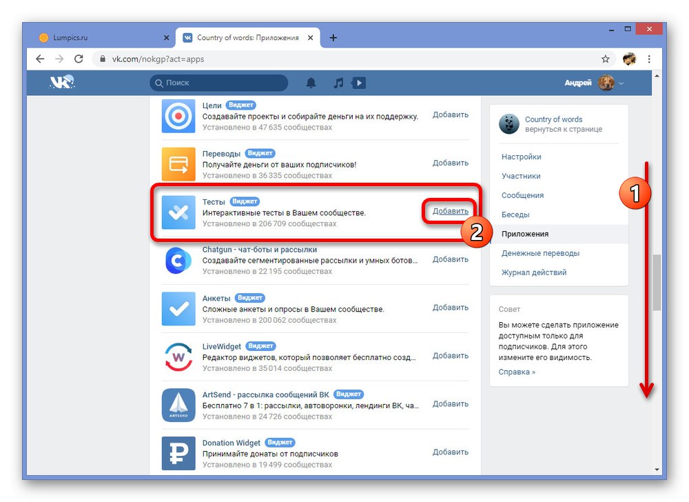The width and height of the screenshot is (689, 502).
Task: Click the browser forward arrow
Action: point(59,59)
